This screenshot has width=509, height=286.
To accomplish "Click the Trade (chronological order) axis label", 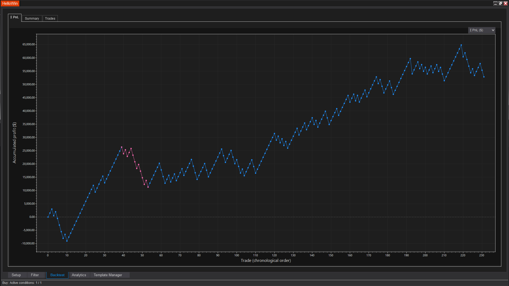I will tap(266, 261).
